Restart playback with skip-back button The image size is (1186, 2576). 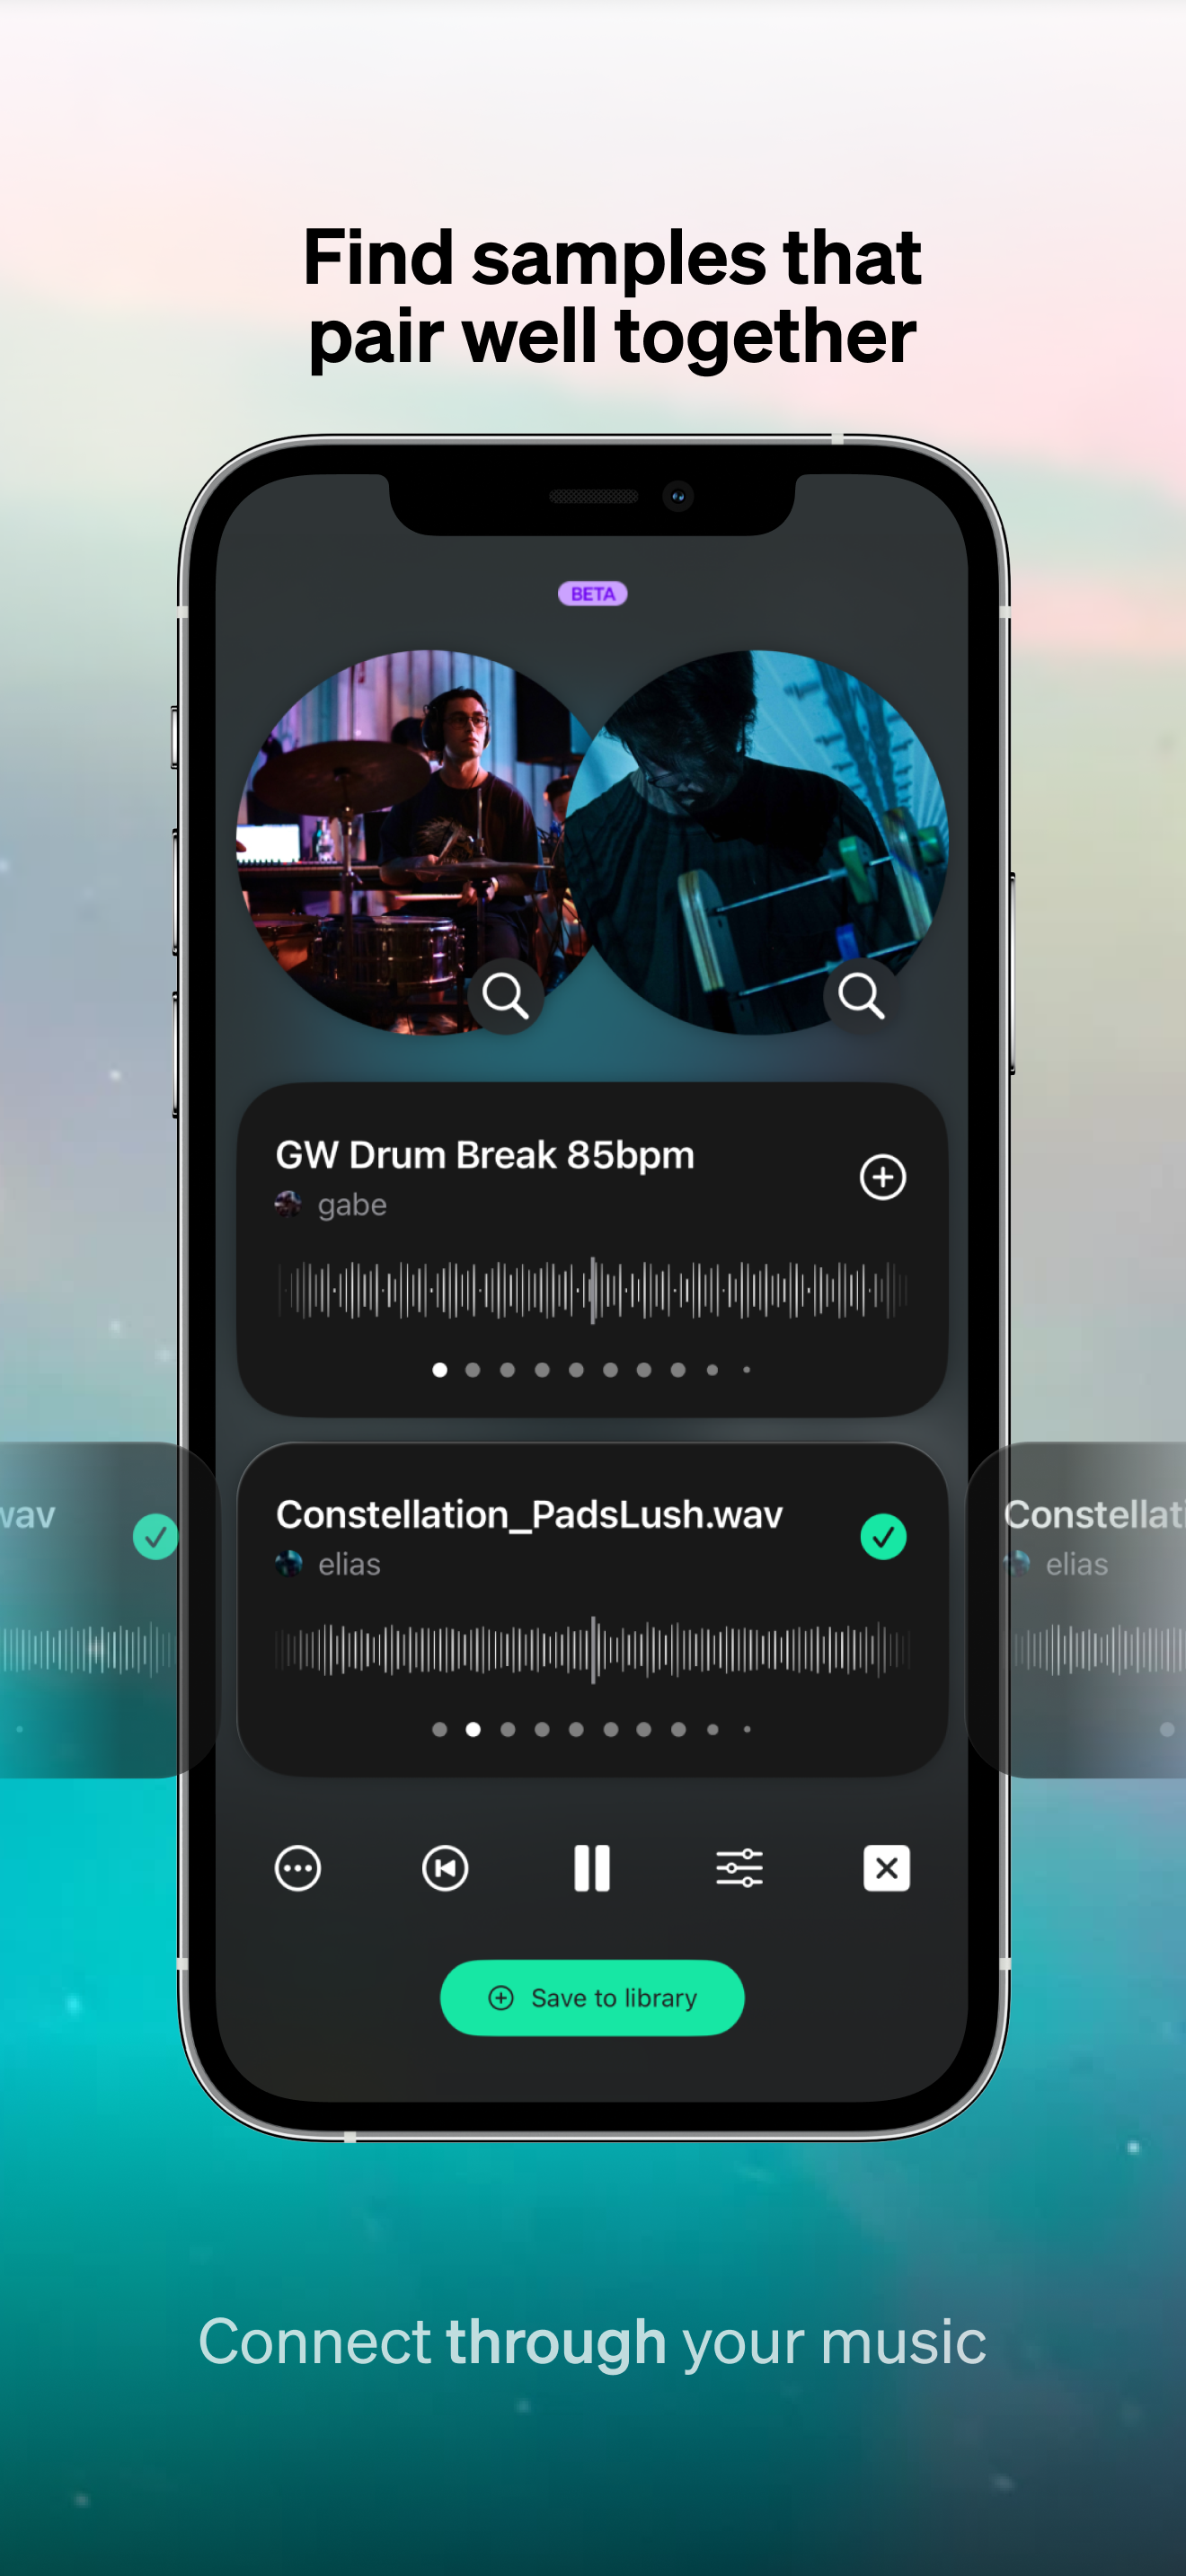(x=445, y=1868)
